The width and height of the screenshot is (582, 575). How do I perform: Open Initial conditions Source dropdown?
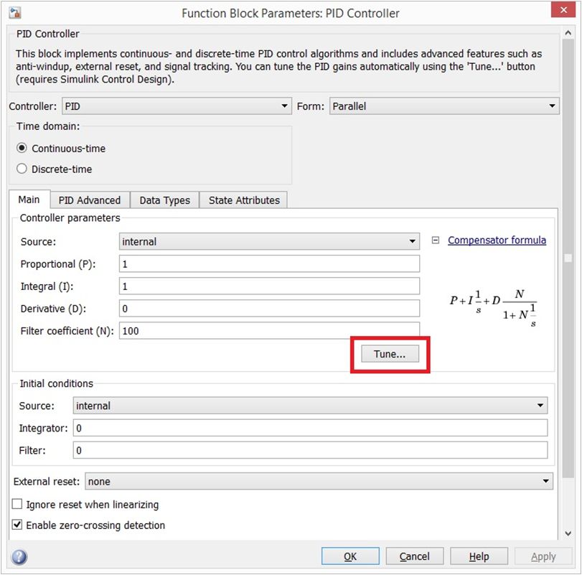click(x=310, y=406)
